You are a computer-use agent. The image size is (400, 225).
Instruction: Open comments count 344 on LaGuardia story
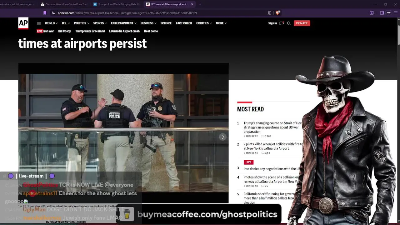tap(266, 153)
